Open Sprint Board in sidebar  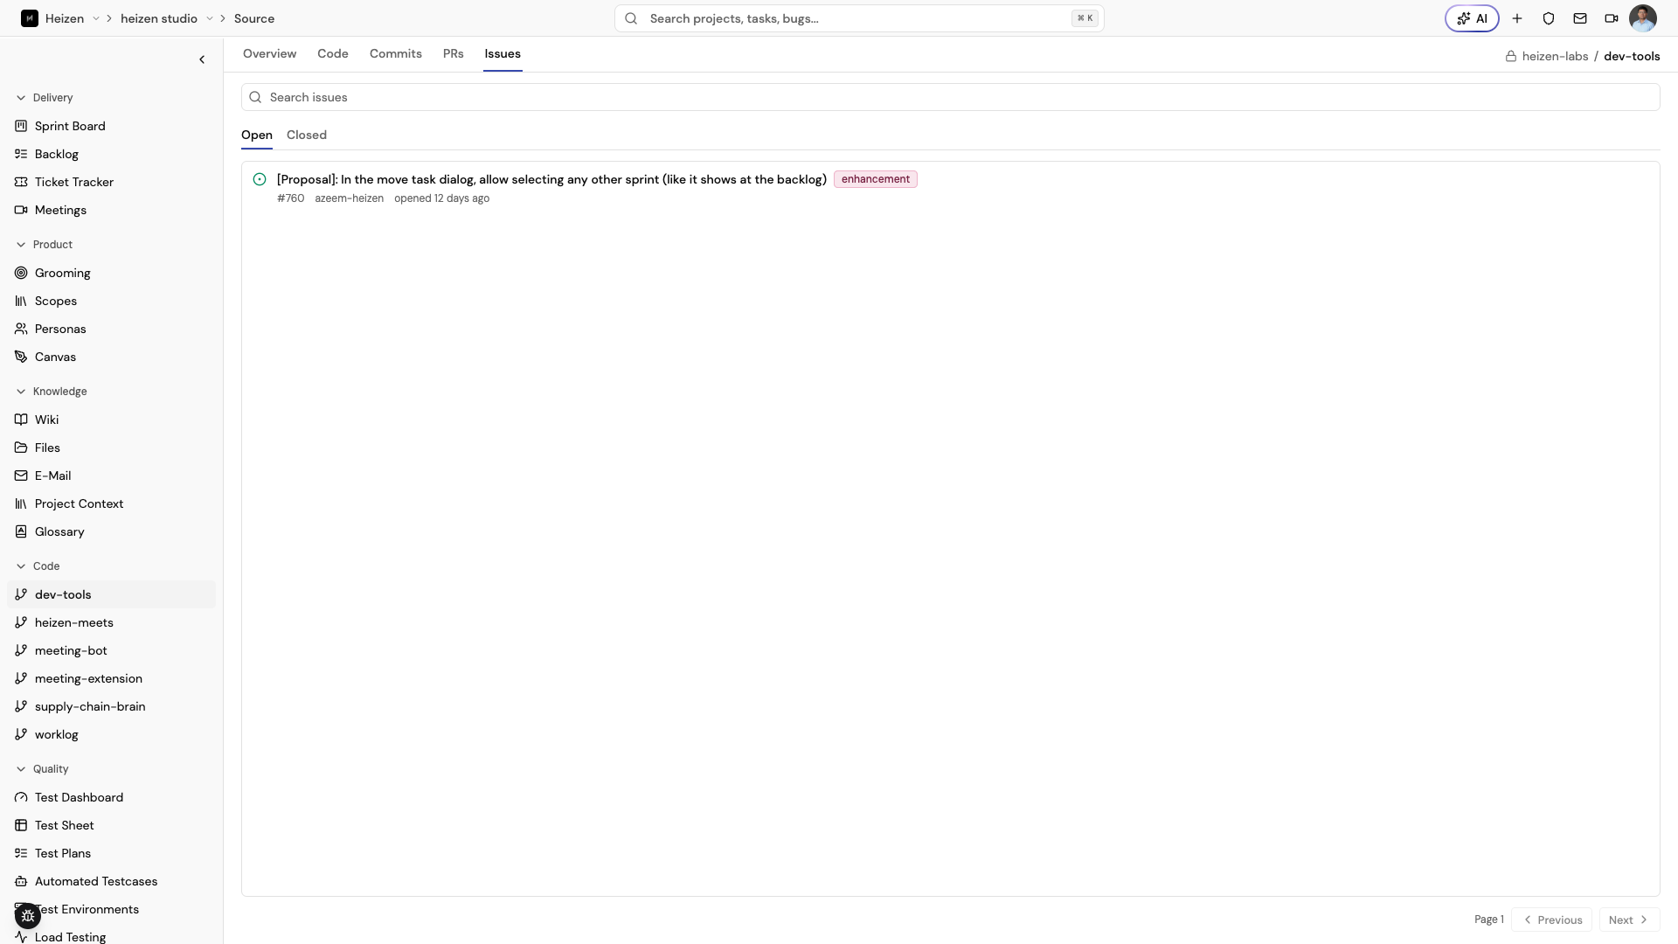111,126
